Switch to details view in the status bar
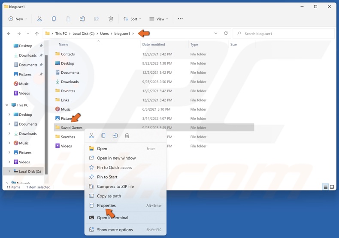The width and height of the screenshot is (339, 238). (325, 187)
